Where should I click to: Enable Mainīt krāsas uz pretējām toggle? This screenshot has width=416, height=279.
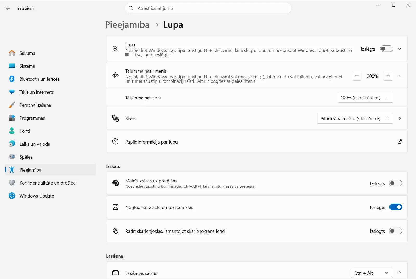(396, 183)
